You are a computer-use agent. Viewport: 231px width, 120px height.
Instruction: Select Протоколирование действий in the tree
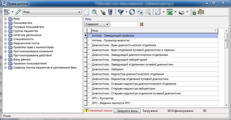point(32,55)
